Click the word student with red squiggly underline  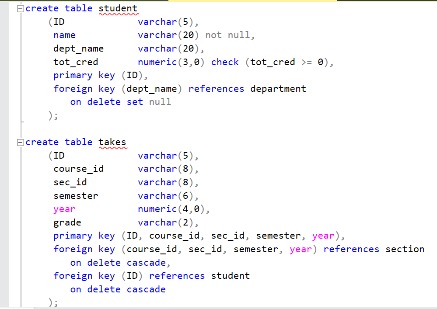pyautogui.click(x=118, y=8)
